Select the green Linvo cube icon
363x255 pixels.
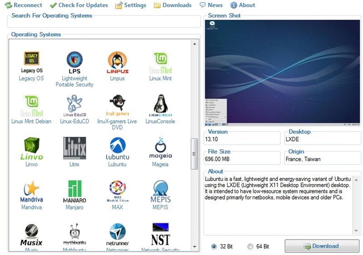point(31,148)
